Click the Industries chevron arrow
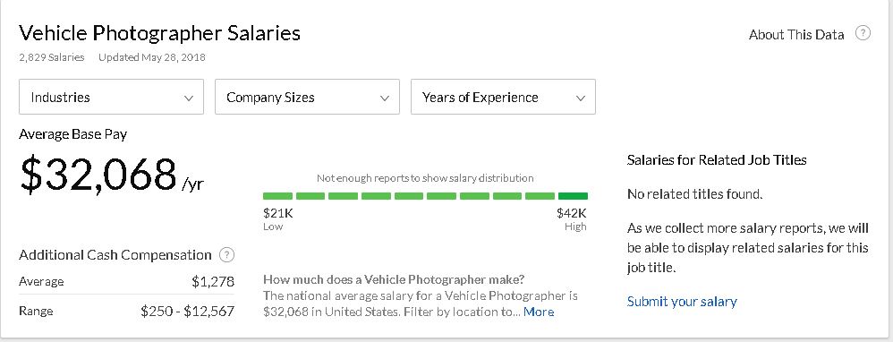893x342 pixels. (189, 98)
